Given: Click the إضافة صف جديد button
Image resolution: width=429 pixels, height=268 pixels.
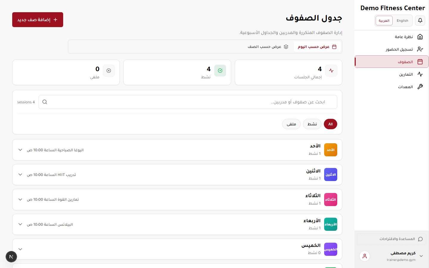Looking at the screenshot, I should pyautogui.click(x=38, y=20).
